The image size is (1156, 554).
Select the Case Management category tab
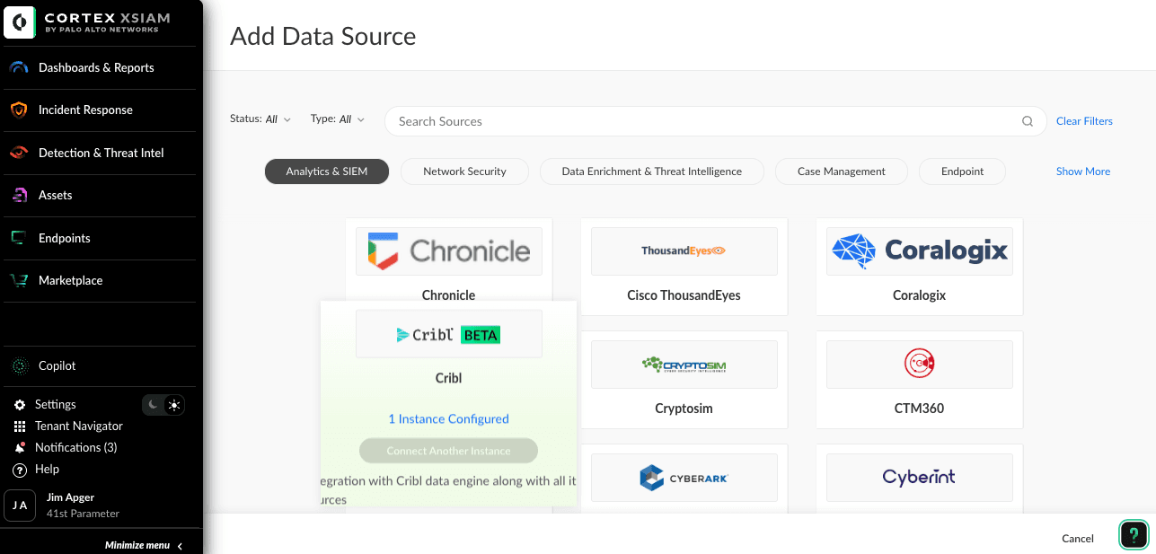click(841, 171)
